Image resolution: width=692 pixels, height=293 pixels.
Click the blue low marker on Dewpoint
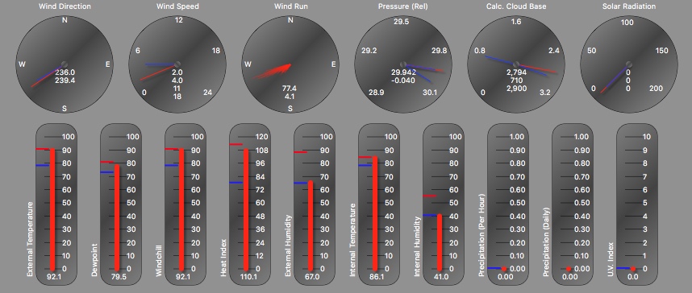pos(107,172)
